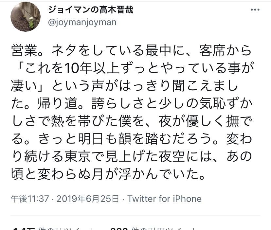Open ジョイマンの高木晋哉 display name
Viewport: 271px width, 230px height.
pyautogui.click(x=91, y=9)
